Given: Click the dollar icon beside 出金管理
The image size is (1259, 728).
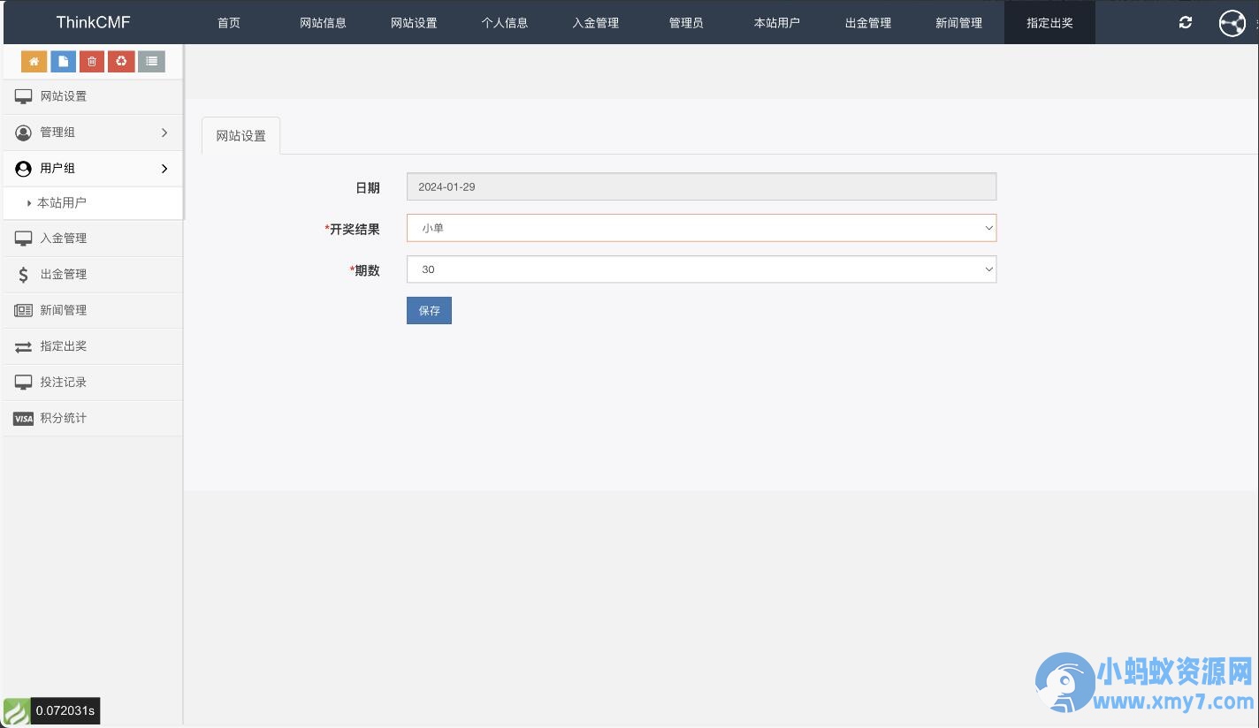Looking at the screenshot, I should point(23,275).
